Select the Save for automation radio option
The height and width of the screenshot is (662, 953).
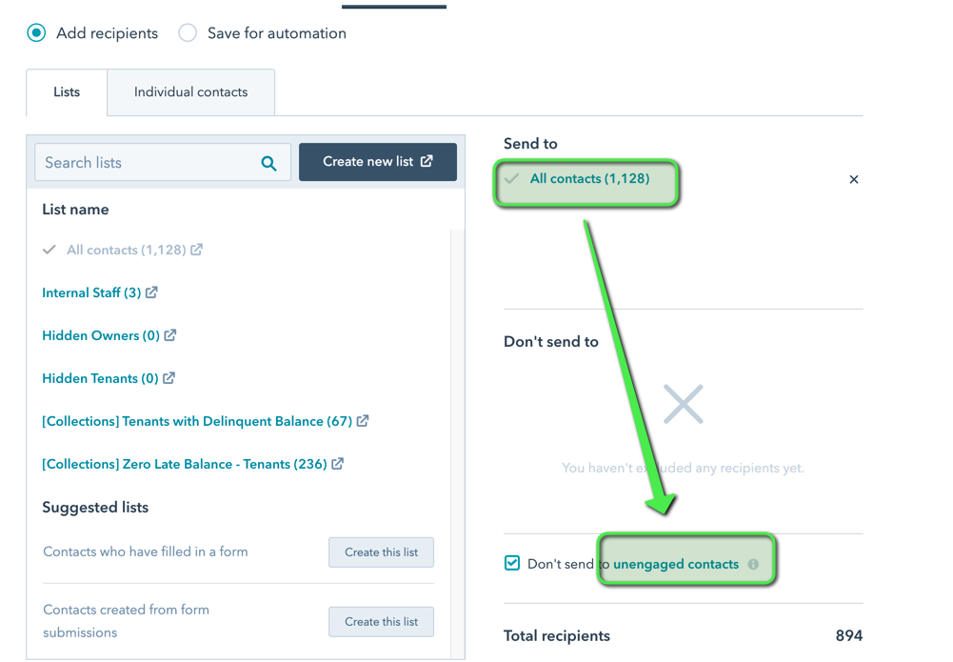[x=188, y=32]
